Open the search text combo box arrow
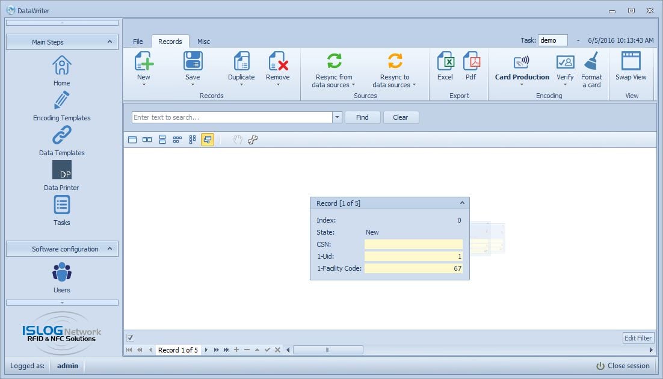Image resolution: width=663 pixels, height=379 pixels. click(x=337, y=117)
